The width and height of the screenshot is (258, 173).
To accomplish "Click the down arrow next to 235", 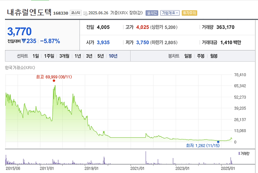I will pyautogui.click(x=24, y=41).
